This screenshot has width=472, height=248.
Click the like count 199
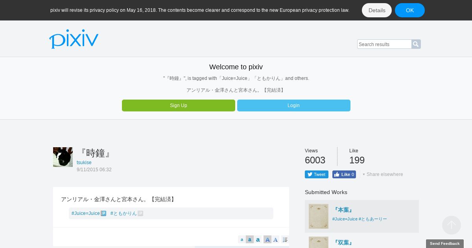click(x=357, y=160)
